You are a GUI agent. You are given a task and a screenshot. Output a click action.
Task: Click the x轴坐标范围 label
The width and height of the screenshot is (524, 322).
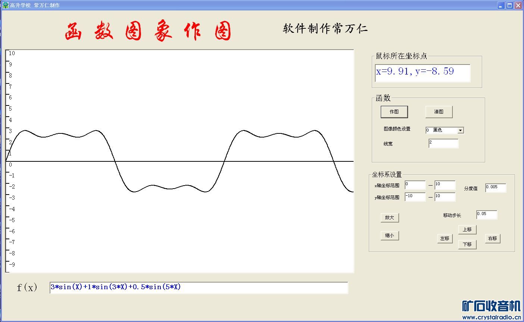(387, 186)
